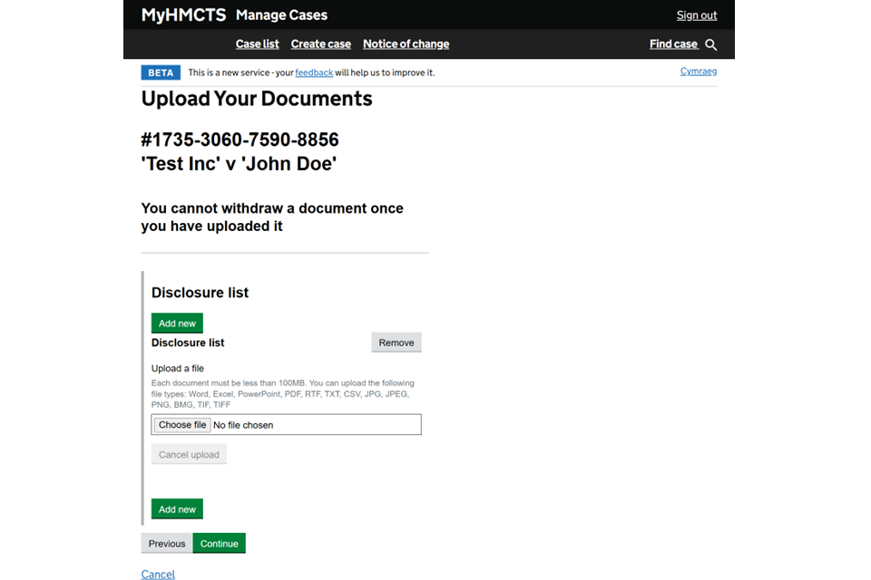Go back with the Previous button

tap(167, 544)
